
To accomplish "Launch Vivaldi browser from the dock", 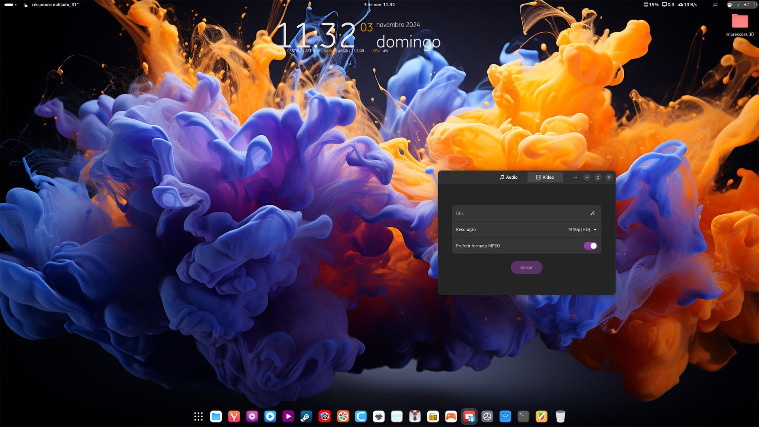I will [x=234, y=416].
